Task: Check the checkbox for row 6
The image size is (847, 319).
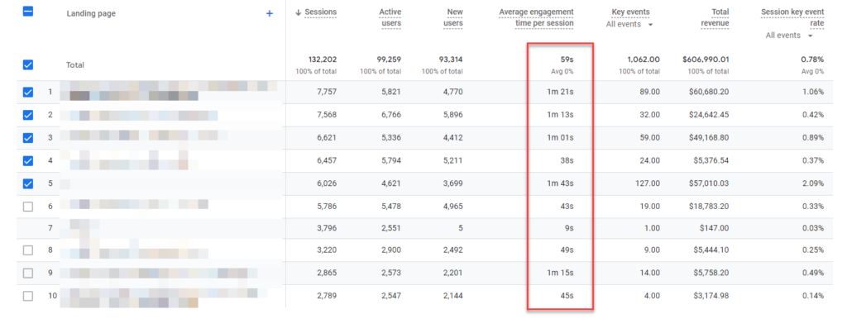Action: (x=28, y=206)
